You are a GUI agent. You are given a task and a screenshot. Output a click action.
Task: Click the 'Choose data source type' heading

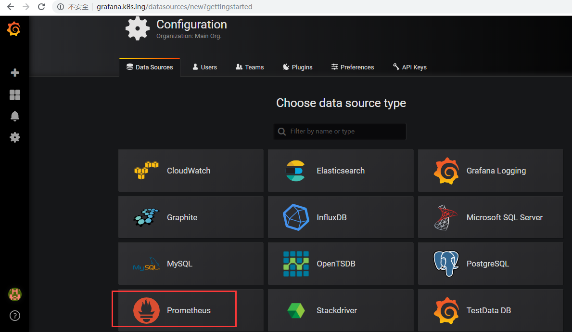pos(341,103)
